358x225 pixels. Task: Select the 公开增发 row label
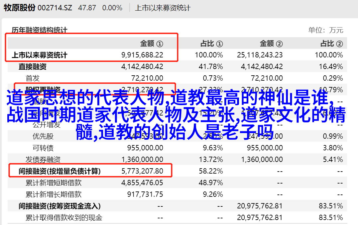46,125
